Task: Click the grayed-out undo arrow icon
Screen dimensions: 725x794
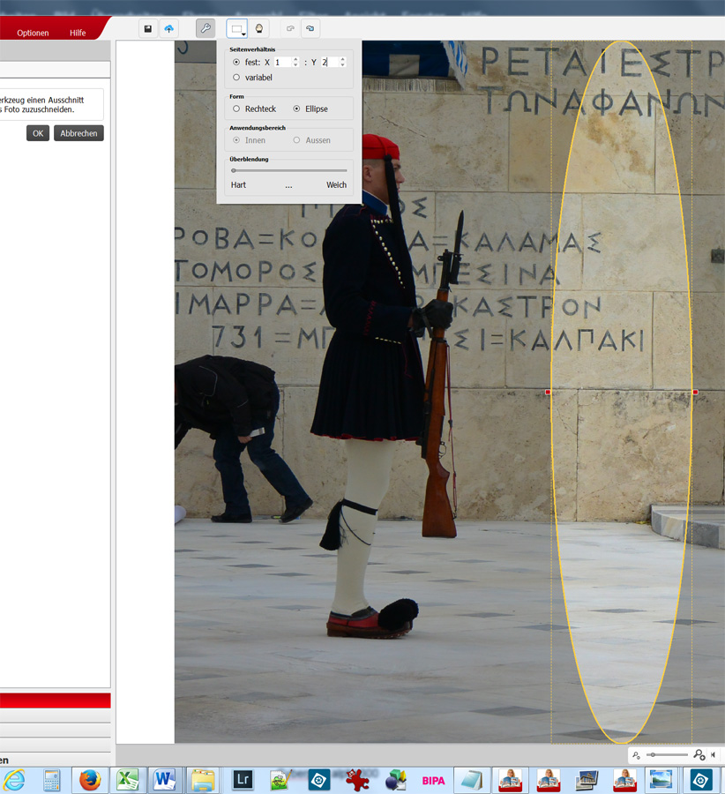Action: tap(290, 29)
